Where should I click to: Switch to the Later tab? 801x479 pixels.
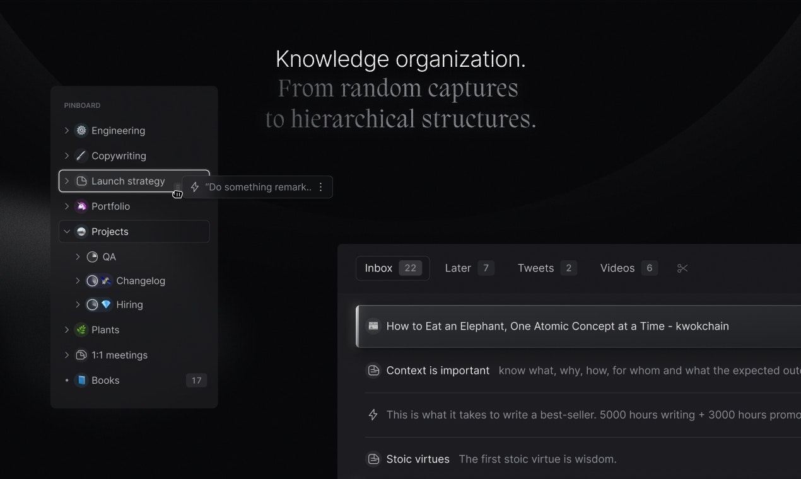tap(469, 268)
